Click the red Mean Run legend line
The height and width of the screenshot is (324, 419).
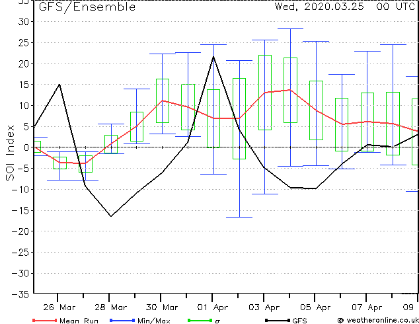[x=45, y=320]
